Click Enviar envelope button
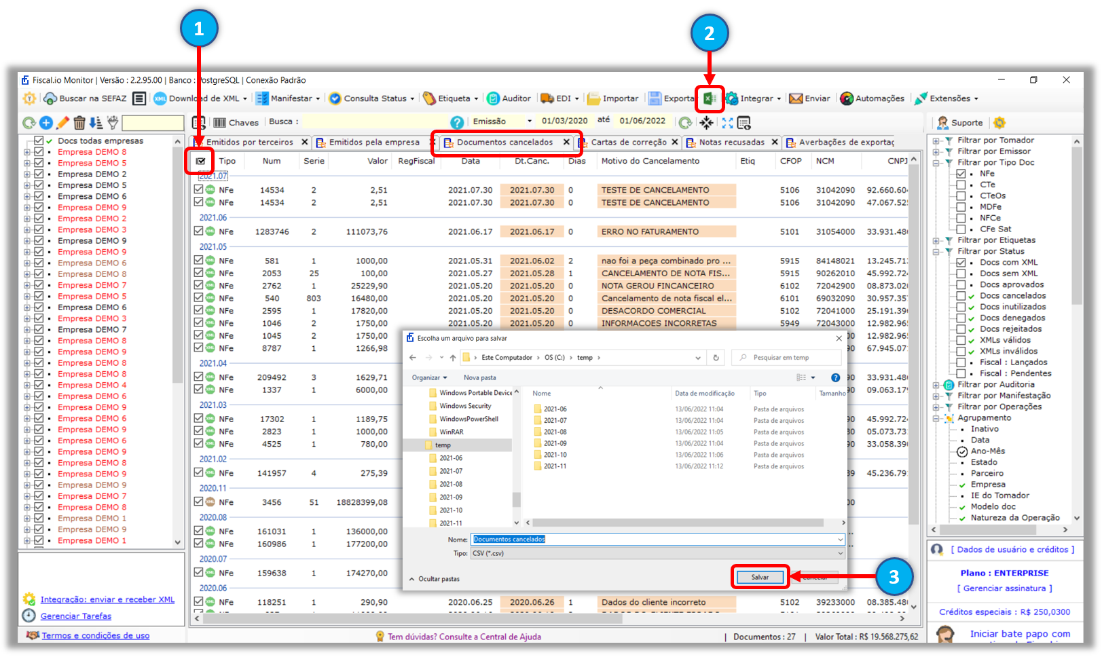 point(809,98)
